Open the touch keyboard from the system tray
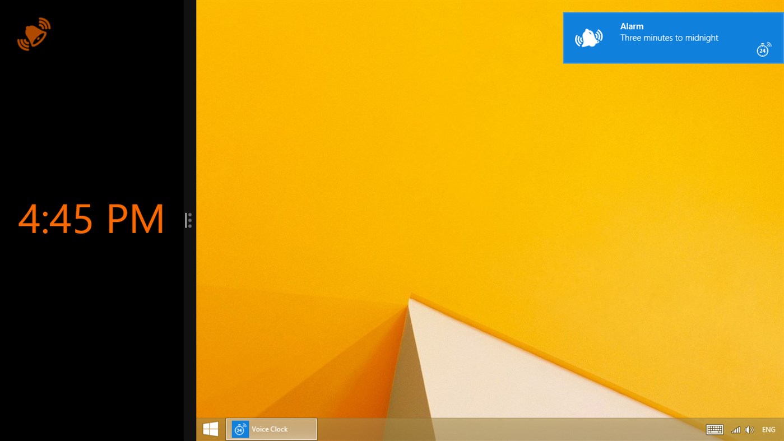Viewport: 784px width, 441px height. click(715, 429)
